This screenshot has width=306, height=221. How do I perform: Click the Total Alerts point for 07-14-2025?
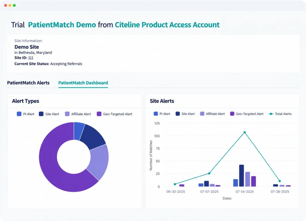[x=244, y=132]
